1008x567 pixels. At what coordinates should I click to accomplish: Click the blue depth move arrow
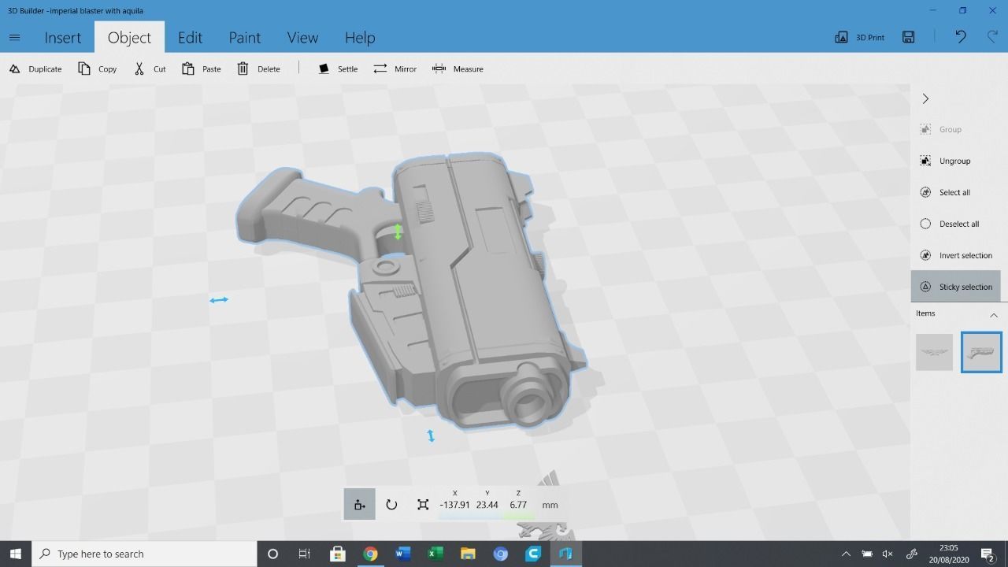coord(431,435)
